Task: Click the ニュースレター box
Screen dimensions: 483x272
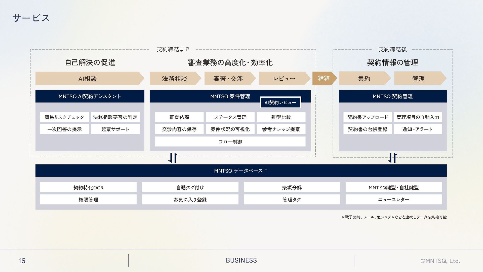Action: (393, 200)
